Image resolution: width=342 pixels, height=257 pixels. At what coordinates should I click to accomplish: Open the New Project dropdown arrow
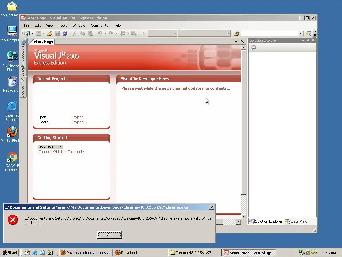(x=32, y=33)
